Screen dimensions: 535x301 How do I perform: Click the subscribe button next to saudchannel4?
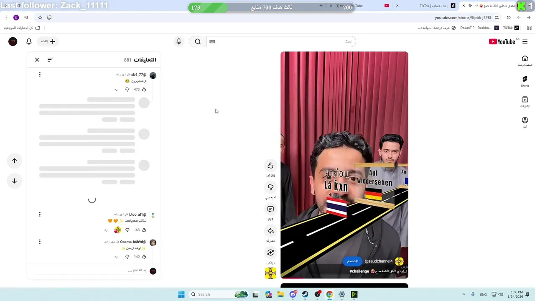click(353, 261)
